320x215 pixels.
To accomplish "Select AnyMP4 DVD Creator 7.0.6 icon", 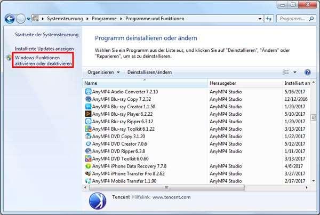I will coord(88,144).
